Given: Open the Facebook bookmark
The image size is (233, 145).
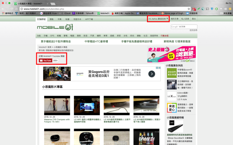Looking at the screenshot, I should (148, 13).
